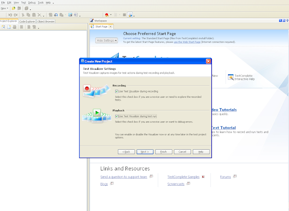Click the red Record toolbar icon
The image size is (289, 211).
(107, 15)
